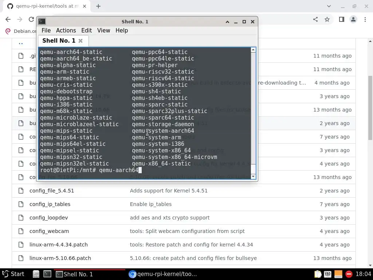
Task: Open commit 'Enable ip_tables'
Action: pos(150,204)
